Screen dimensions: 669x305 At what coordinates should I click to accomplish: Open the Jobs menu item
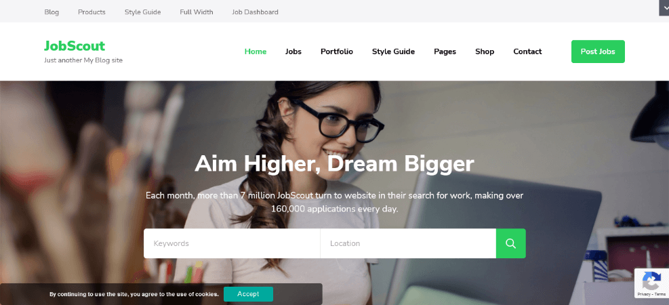pyautogui.click(x=293, y=52)
